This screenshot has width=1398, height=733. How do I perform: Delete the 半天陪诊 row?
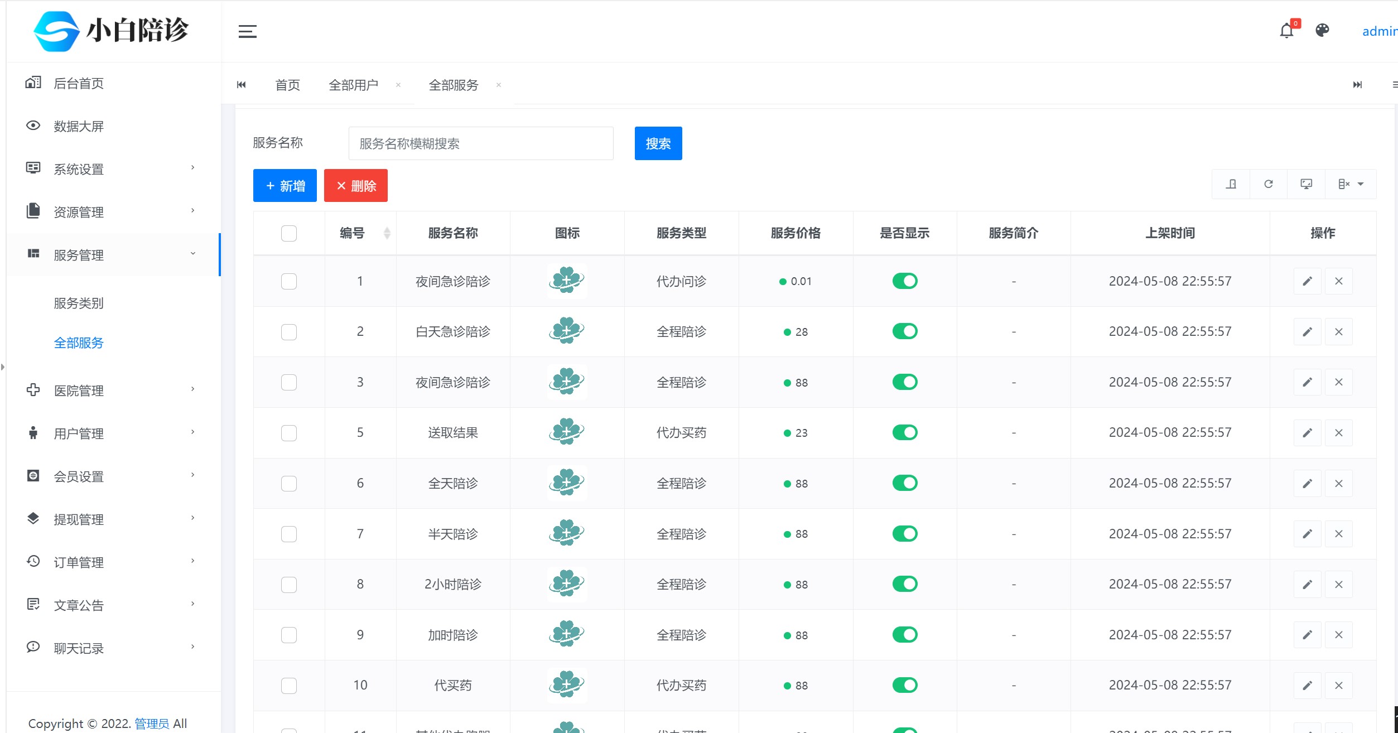[1339, 534]
